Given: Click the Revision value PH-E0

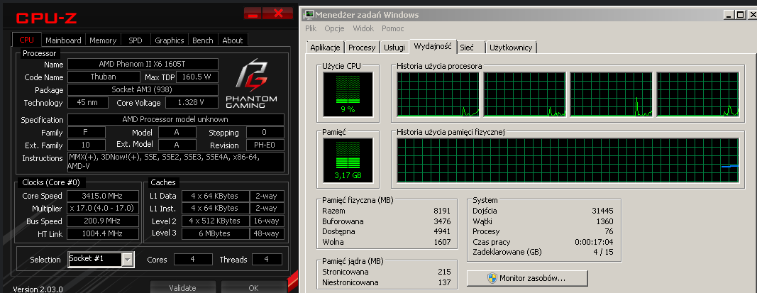Looking at the screenshot, I should pyautogui.click(x=265, y=145).
